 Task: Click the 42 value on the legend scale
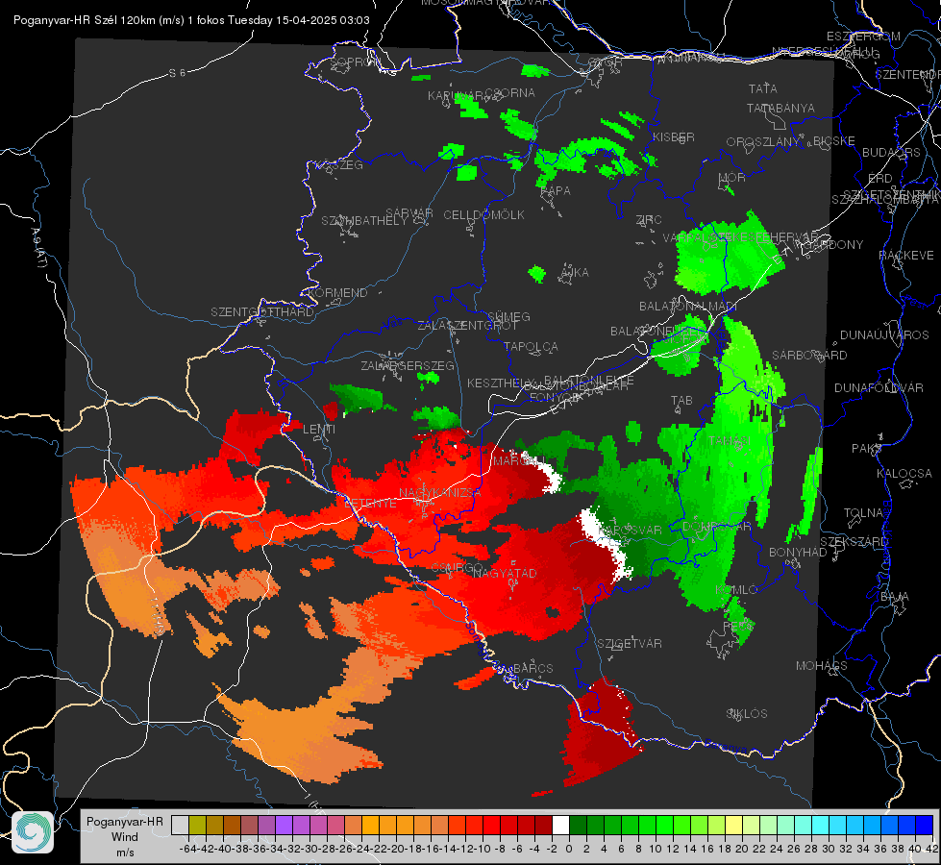coord(932,849)
